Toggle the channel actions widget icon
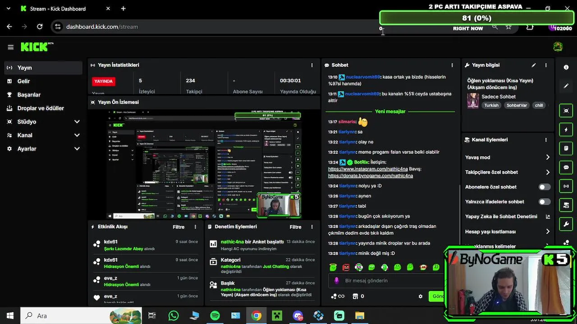The image size is (577, 324). (566, 205)
